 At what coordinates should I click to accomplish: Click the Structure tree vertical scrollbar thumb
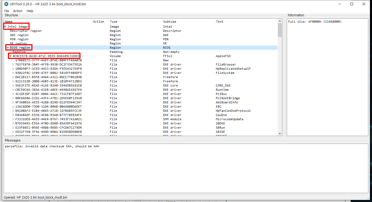pyautogui.click(x=280, y=30)
